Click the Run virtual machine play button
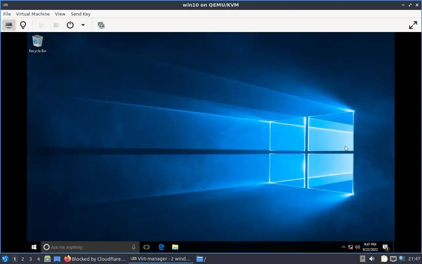The width and height of the screenshot is (422, 264). click(42, 25)
